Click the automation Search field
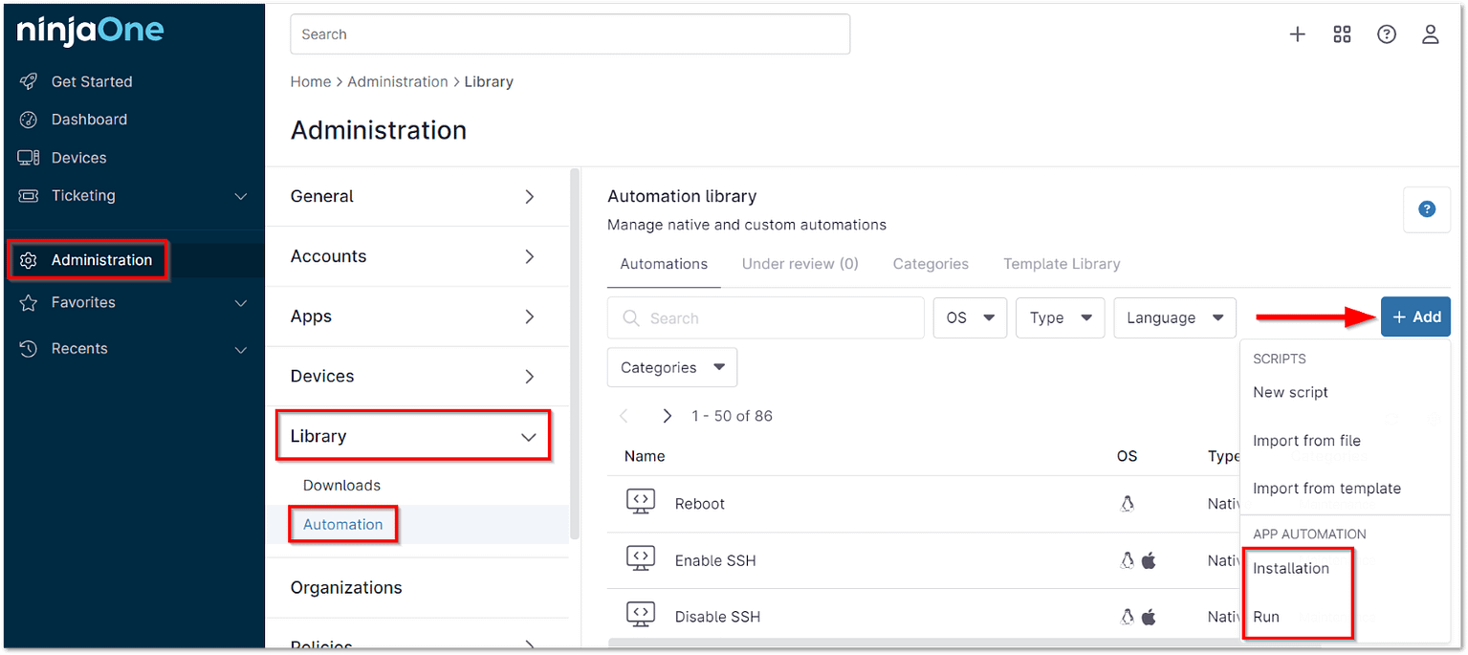This screenshot has width=1468, height=655. pyautogui.click(x=775, y=318)
